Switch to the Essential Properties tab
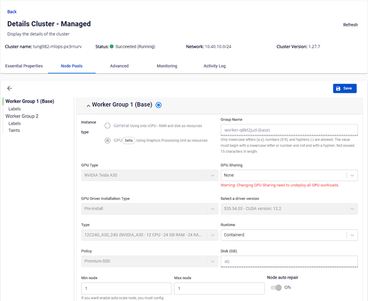 [x=24, y=66]
